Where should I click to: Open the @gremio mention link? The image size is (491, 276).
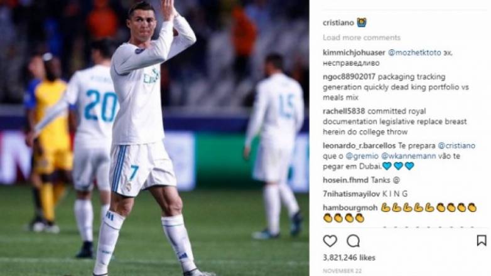pos(362,156)
